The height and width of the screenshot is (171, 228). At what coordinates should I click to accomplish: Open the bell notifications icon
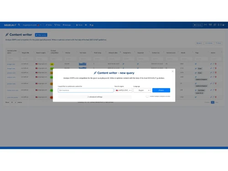[x=218, y=25]
